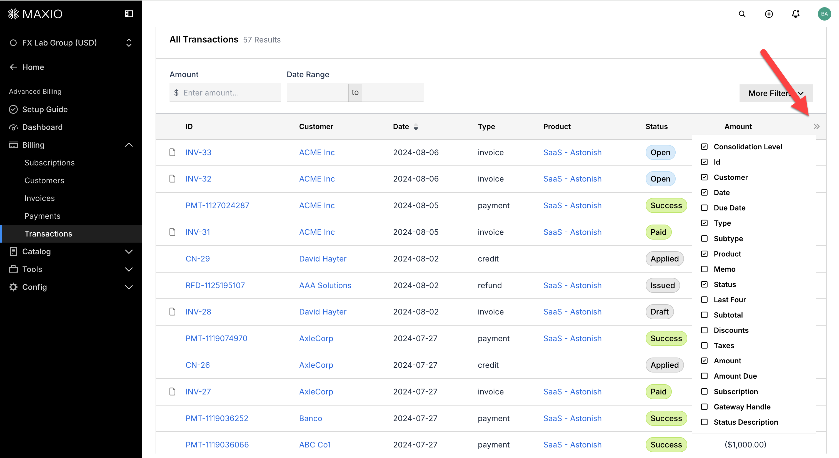Click the Dashboard gauge icon
Viewport: 839px width, 458px height.
[13, 127]
